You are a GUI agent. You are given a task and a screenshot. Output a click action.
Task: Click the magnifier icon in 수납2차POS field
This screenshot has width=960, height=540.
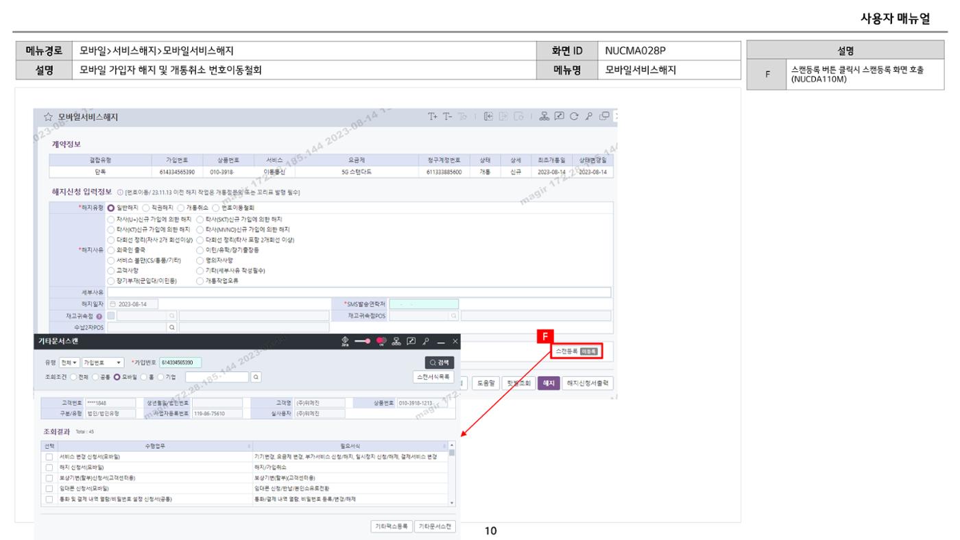(x=172, y=328)
